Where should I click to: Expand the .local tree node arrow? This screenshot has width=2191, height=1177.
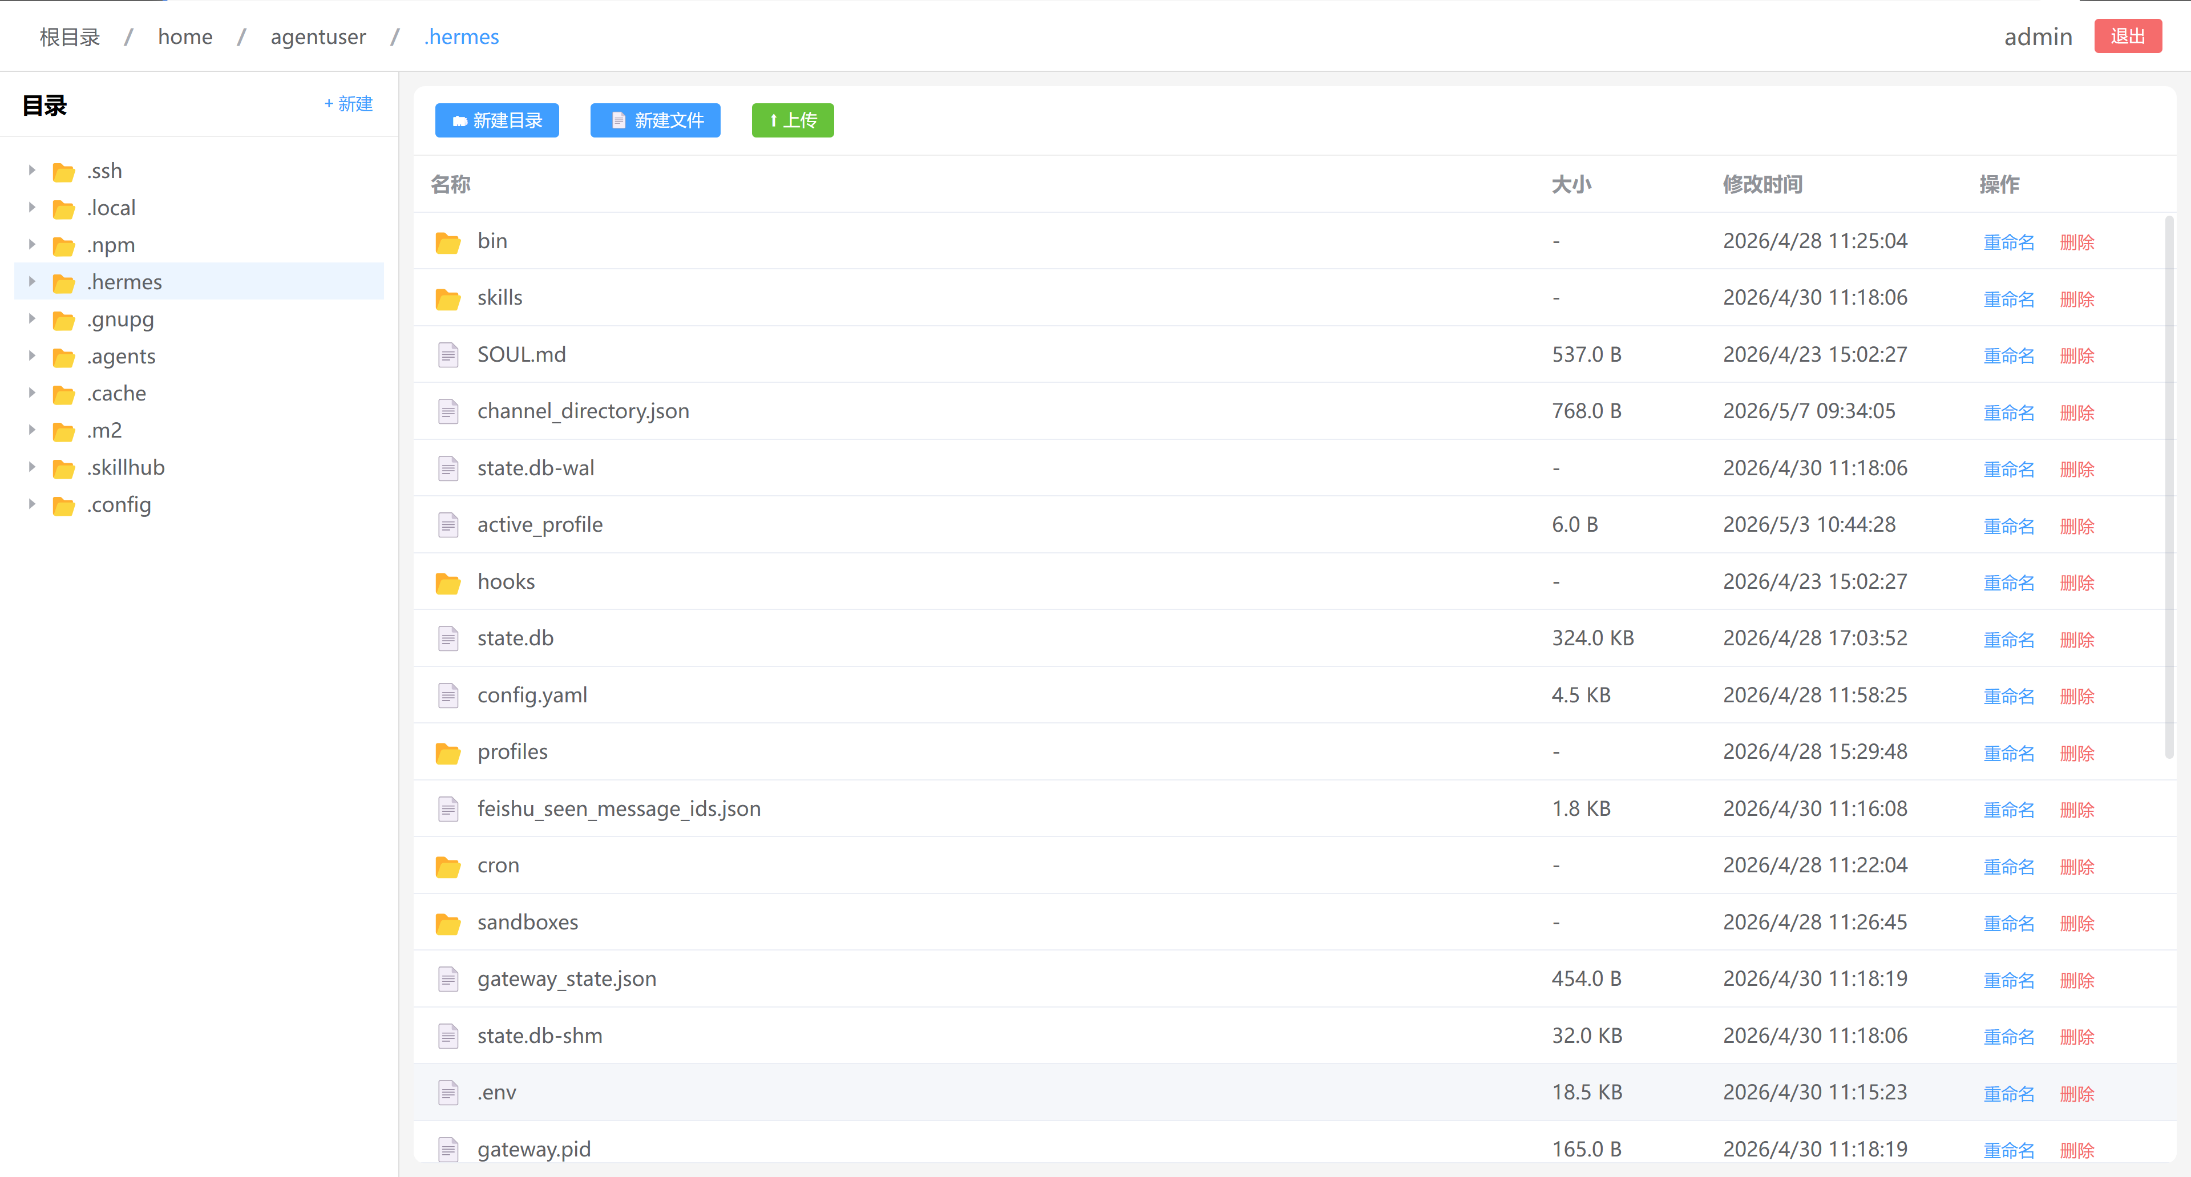click(x=31, y=208)
